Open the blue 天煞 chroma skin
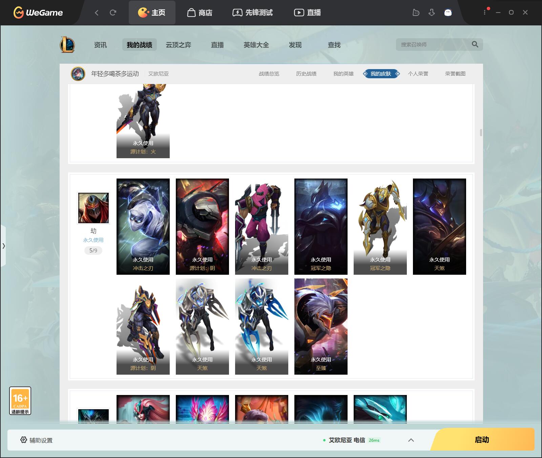 (262, 326)
